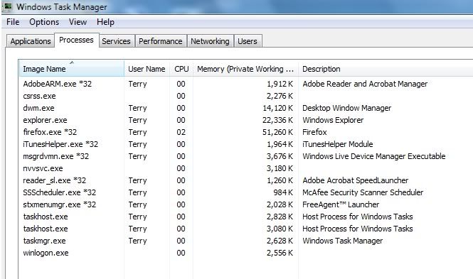Select the SSScheduler.exe *32 process
Viewport: 473px width, 279px height.
[x=60, y=192]
